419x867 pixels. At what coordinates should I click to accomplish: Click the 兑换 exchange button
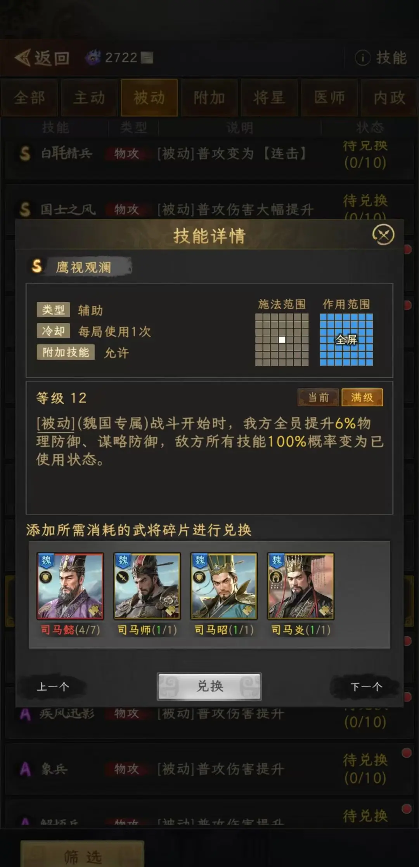coord(209,686)
